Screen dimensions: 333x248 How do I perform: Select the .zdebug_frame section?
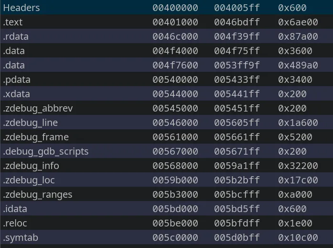166,136
